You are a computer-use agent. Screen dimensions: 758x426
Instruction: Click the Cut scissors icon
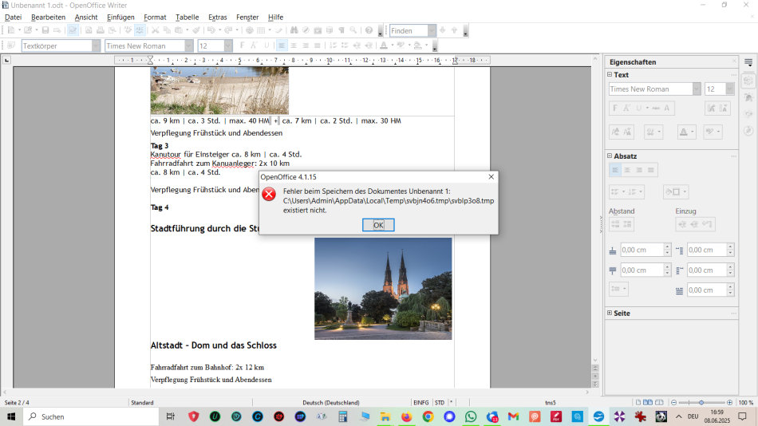click(x=156, y=30)
